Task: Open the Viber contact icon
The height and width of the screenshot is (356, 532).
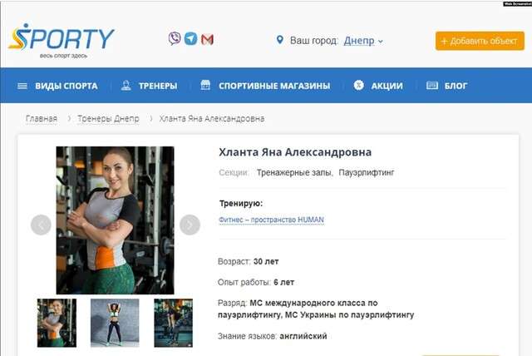Action: [x=175, y=39]
